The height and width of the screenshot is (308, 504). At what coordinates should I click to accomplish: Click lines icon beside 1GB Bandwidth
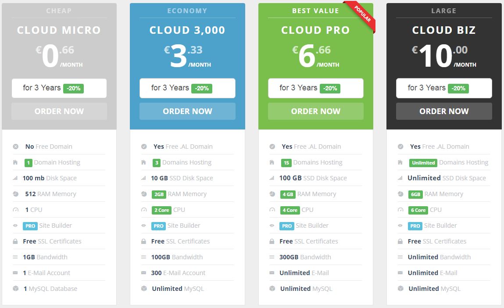15,257
